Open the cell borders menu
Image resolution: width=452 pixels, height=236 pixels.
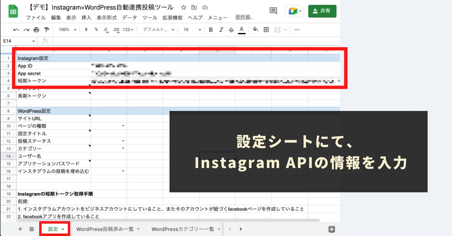[266, 30]
